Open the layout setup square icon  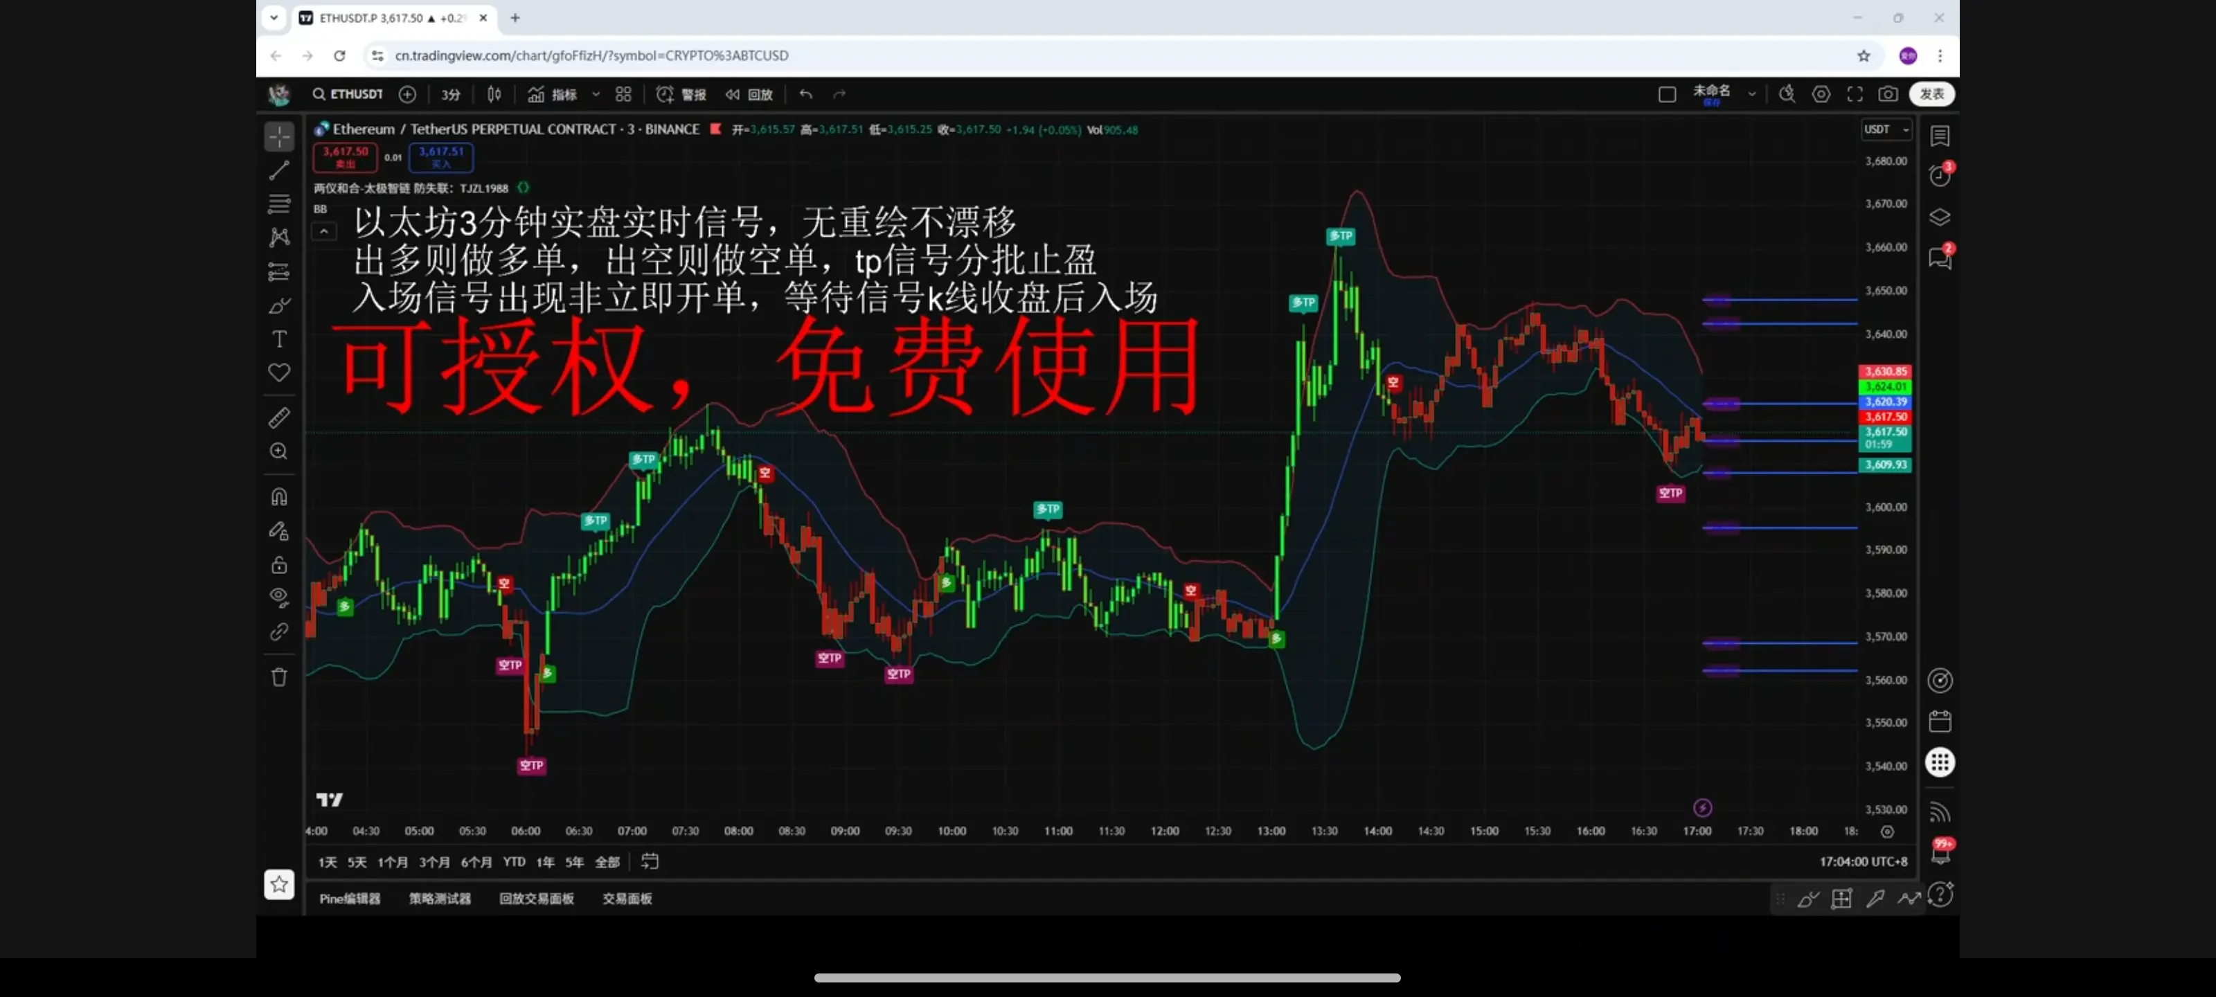1667,95
